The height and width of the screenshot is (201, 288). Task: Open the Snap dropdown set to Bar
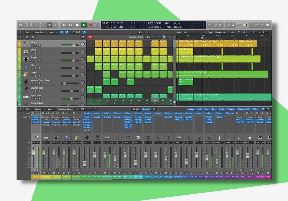[x=194, y=32]
